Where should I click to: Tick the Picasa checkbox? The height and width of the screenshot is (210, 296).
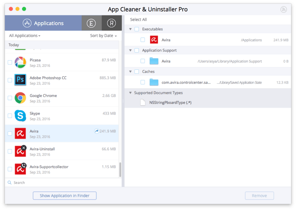pos(10,63)
